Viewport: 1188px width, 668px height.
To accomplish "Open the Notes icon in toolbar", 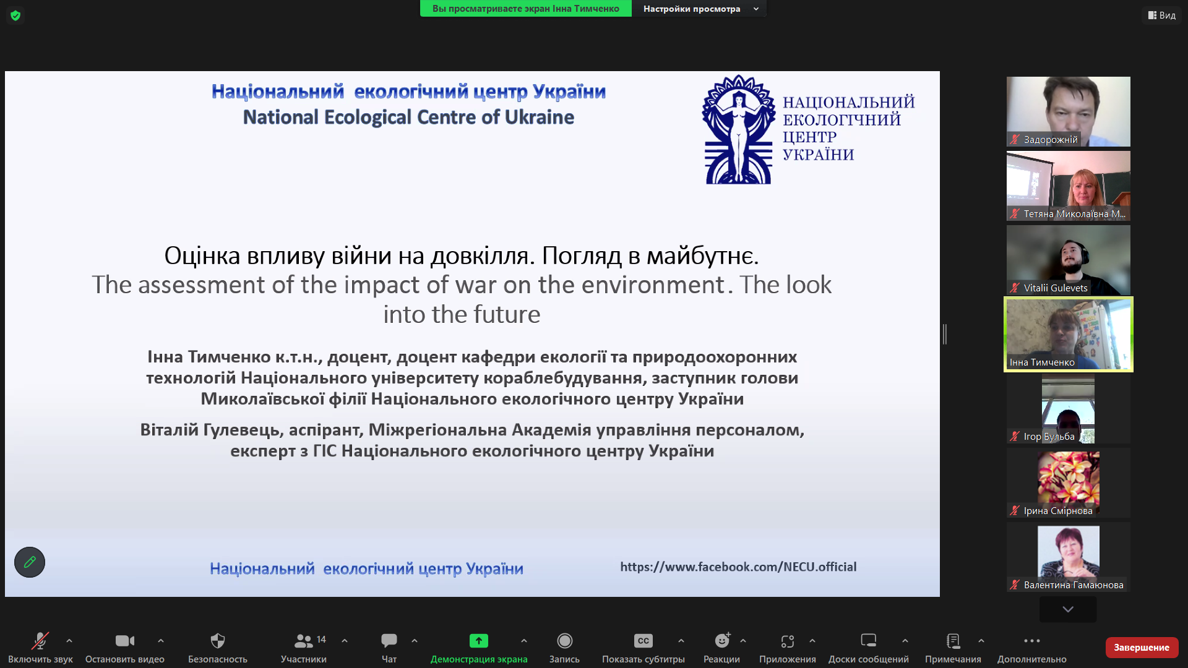I will pos(953,641).
